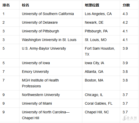Select U.S. Army-Baylor University entry
Screen dimensions: 139x123
tap(44, 48)
